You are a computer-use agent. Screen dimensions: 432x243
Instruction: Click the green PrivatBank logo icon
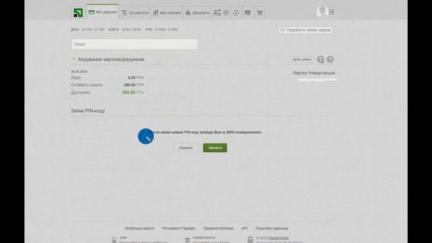[x=78, y=13]
